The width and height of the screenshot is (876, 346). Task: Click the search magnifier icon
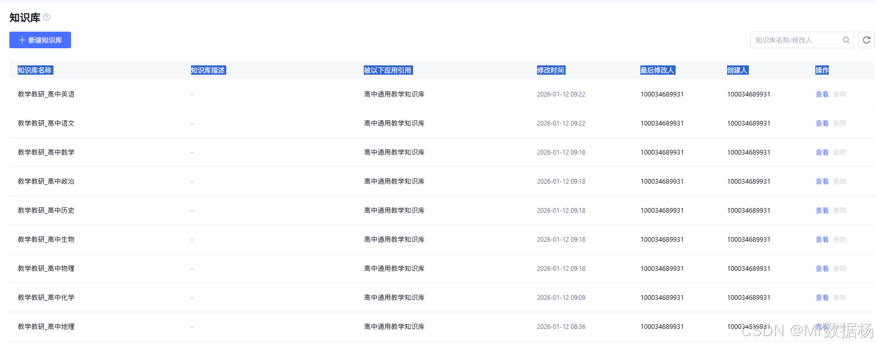tap(846, 40)
